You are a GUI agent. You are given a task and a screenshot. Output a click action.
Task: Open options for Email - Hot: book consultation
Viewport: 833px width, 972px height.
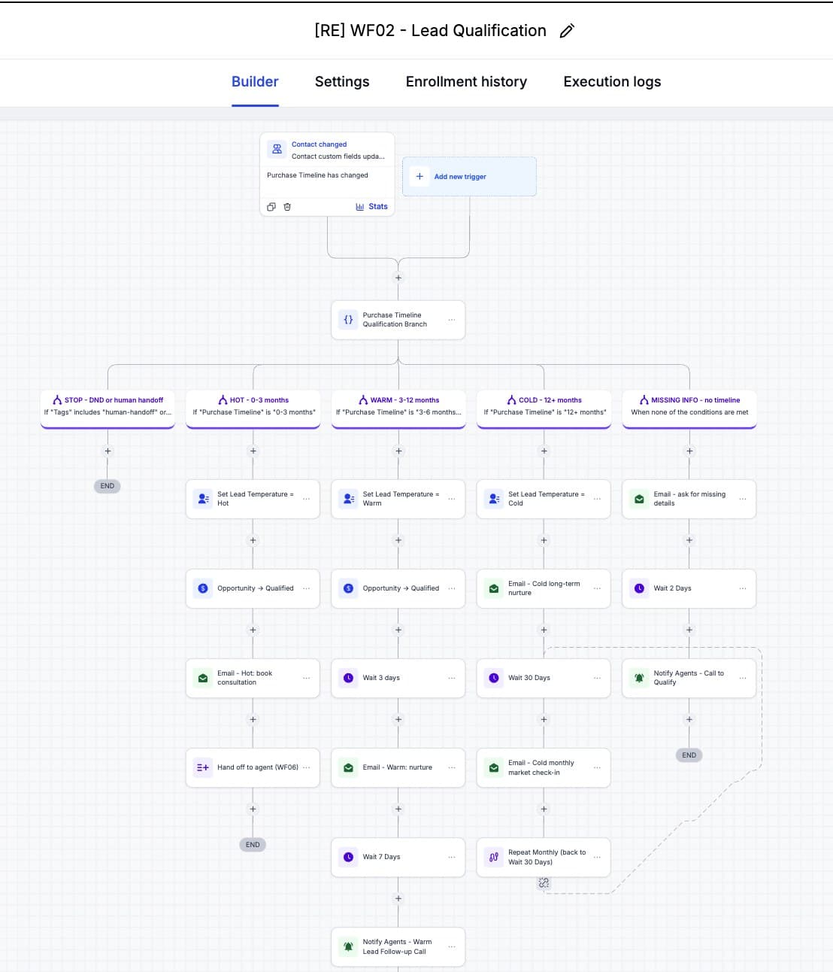click(306, 678)
